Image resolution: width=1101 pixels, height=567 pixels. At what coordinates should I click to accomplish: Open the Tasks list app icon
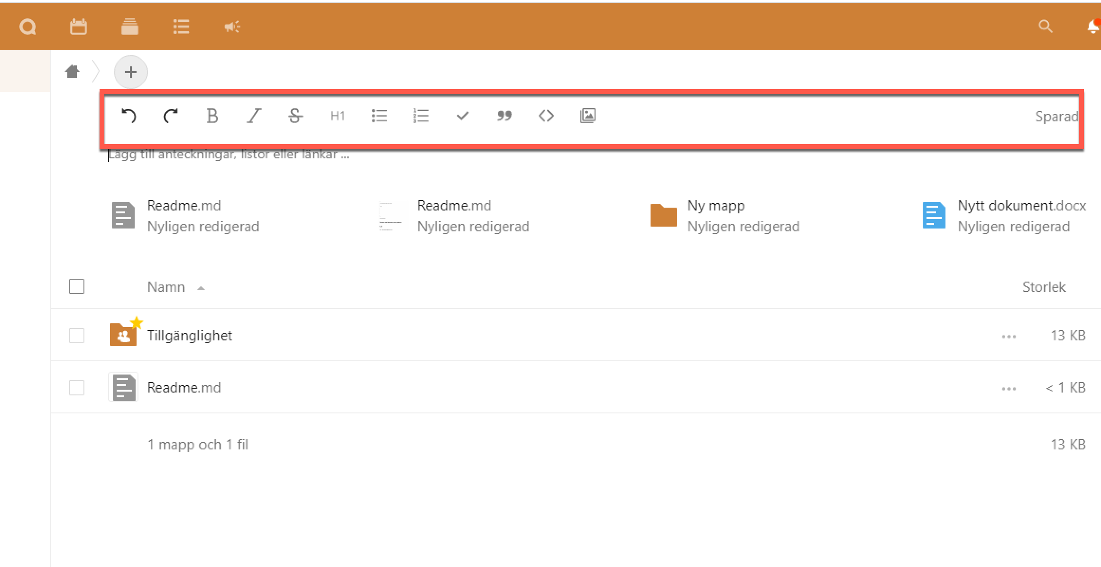[181, 27]
